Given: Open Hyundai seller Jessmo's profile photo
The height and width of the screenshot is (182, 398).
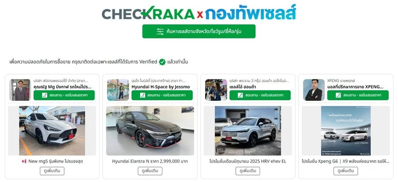Looking at the screenshot, I should [118, 90].
